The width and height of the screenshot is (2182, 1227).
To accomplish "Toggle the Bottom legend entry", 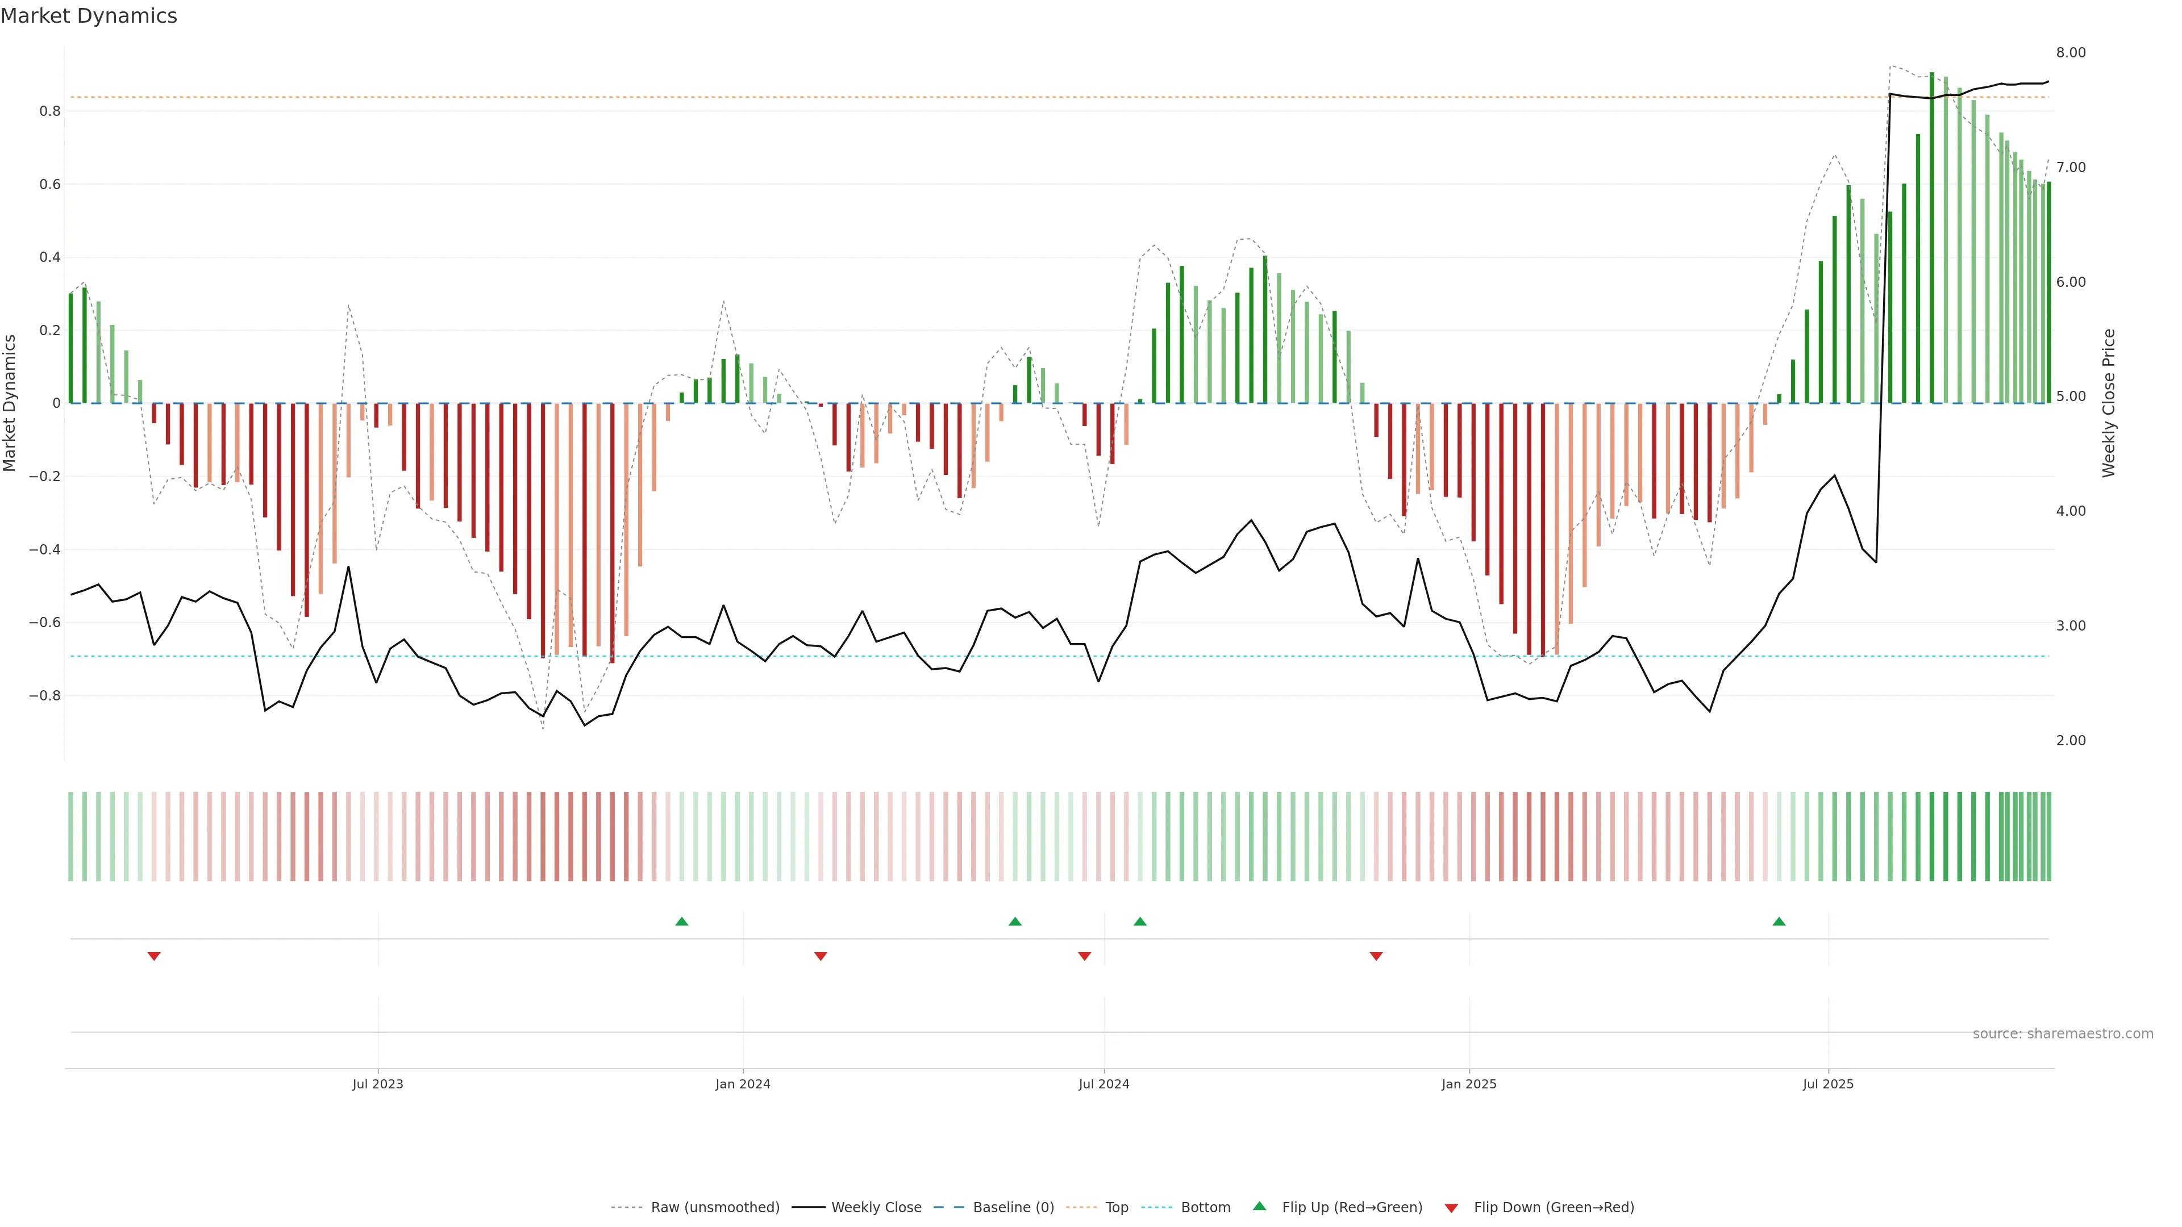I will tap(1205, 1208).
